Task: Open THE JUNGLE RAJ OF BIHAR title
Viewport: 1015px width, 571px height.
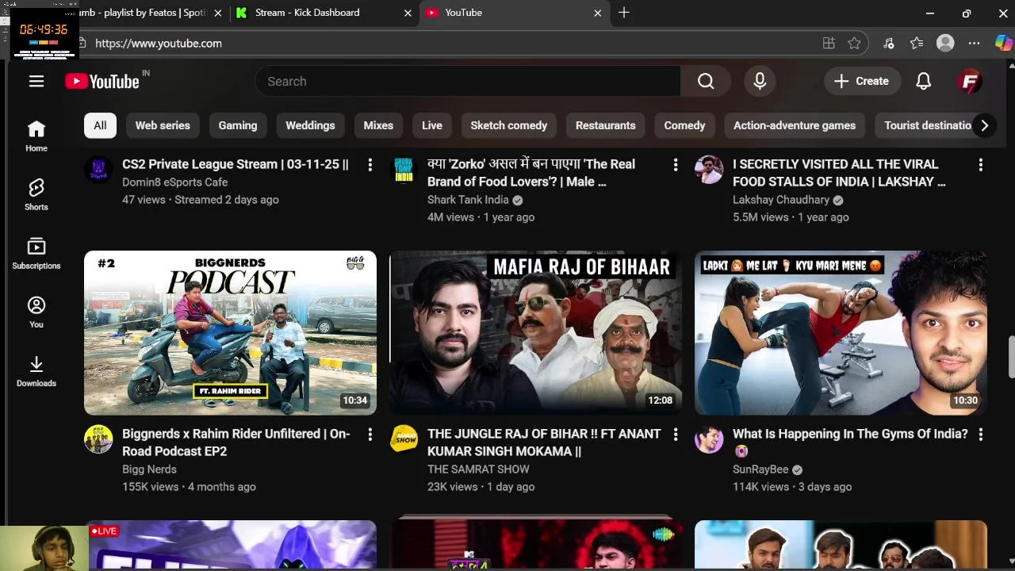Action: [544, 443]
